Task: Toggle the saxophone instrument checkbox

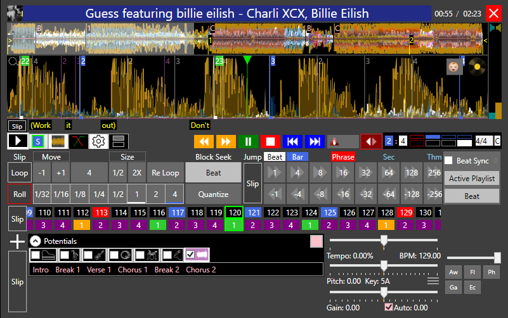Action: [65, 255]
